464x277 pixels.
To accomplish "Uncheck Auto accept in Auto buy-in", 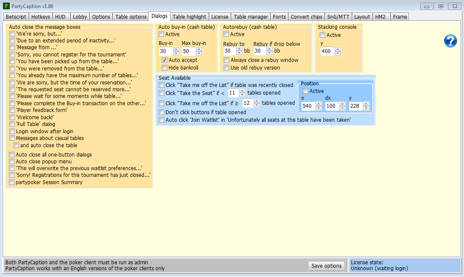I will tap(165, 60).
